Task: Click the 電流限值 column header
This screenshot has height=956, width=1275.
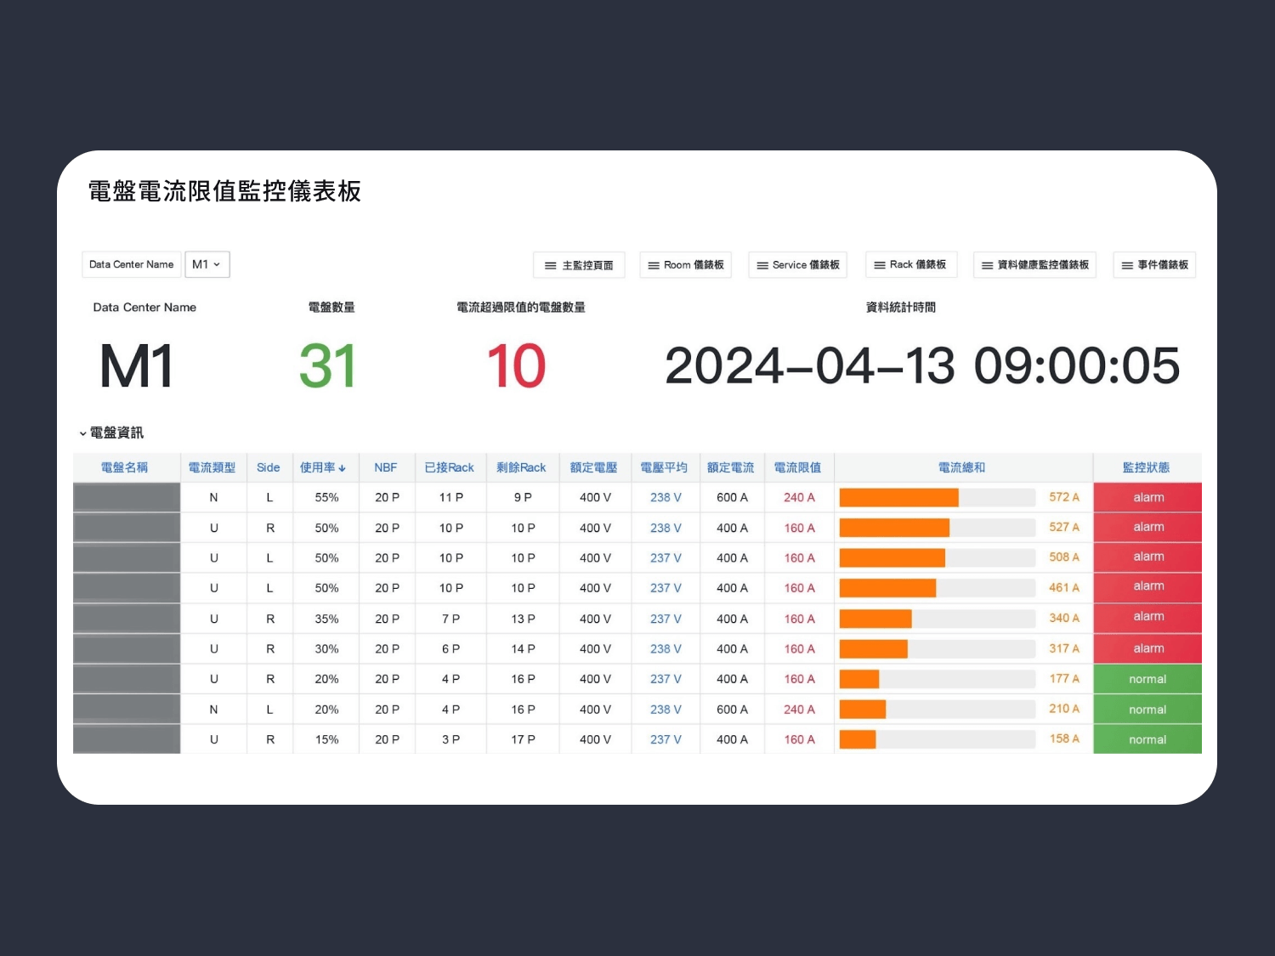Action: pyautogui.click(x=797, y=467)
